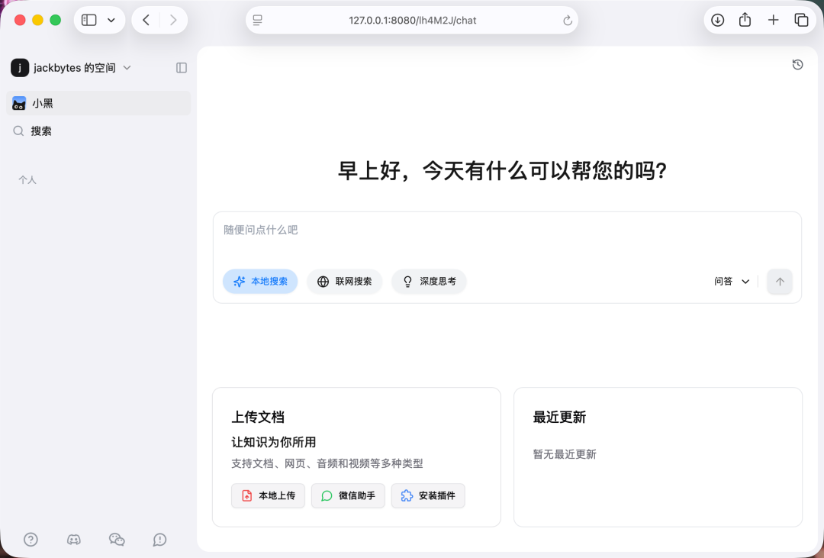
Task: Click the help question mark icon
Action: pyautogui.click(x=31, y=540)
